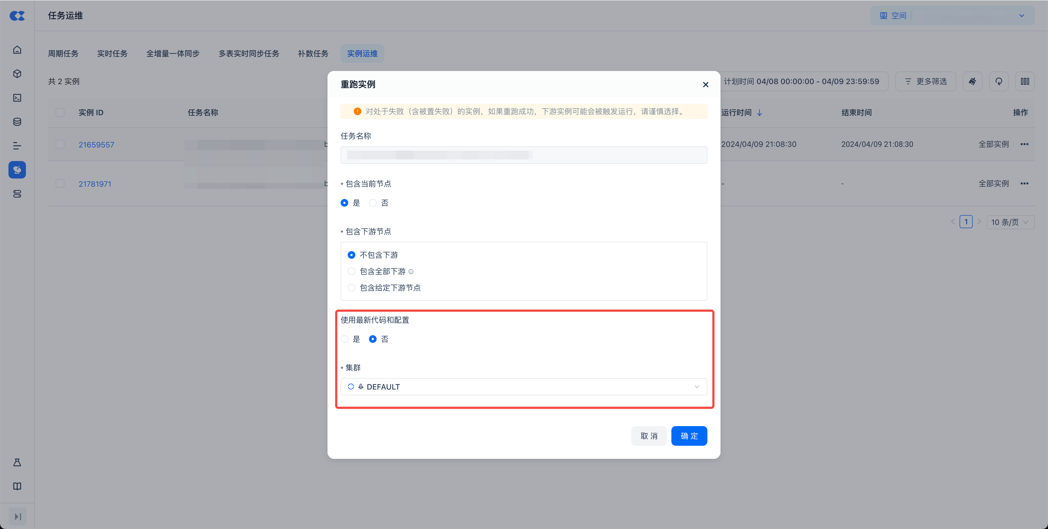Click the home icon in left sidebar

[17, 50]
